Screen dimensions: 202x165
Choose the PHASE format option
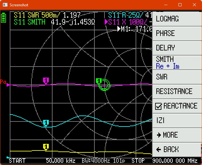tap(177, 33)
